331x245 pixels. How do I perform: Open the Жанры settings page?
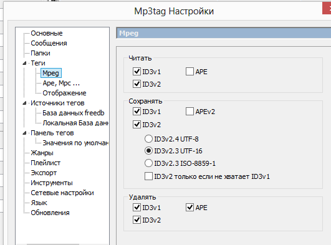42,153
